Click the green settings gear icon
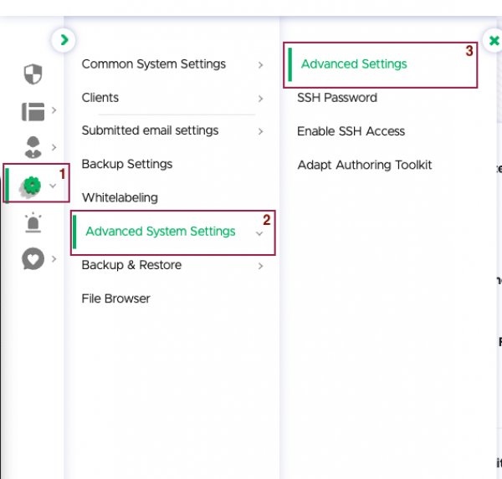The width and height of the screenshot is (502, 479). tap(32, 186)
